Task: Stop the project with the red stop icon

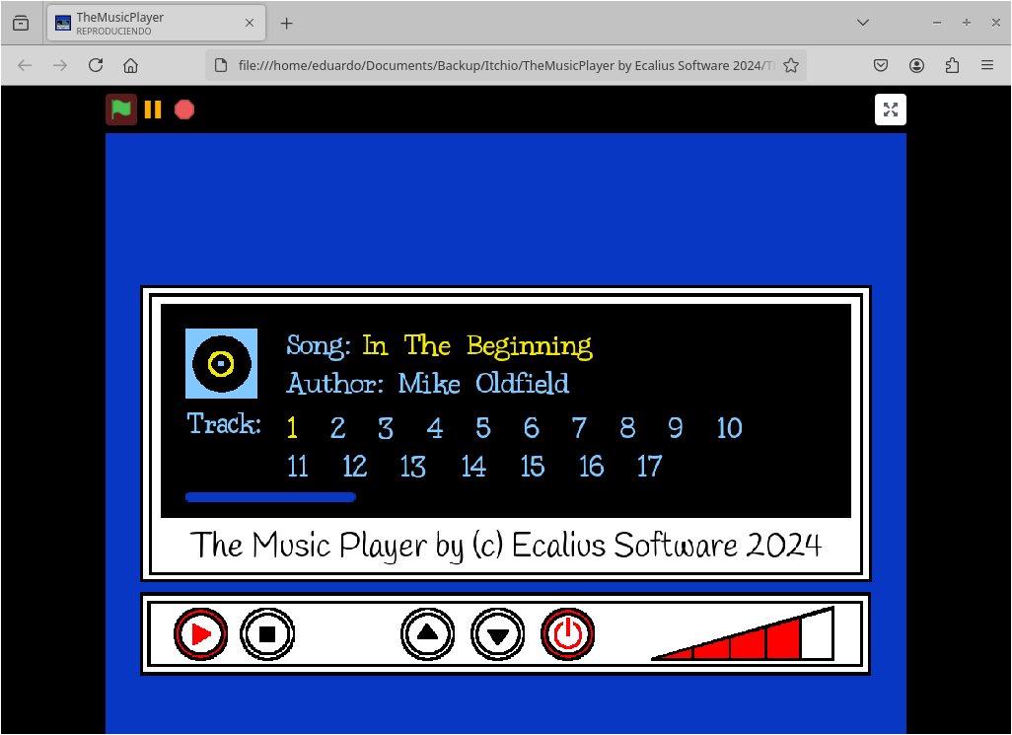Action: click(x=184, y=110)
